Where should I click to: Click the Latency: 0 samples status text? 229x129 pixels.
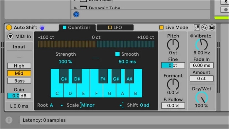(44, 120)
